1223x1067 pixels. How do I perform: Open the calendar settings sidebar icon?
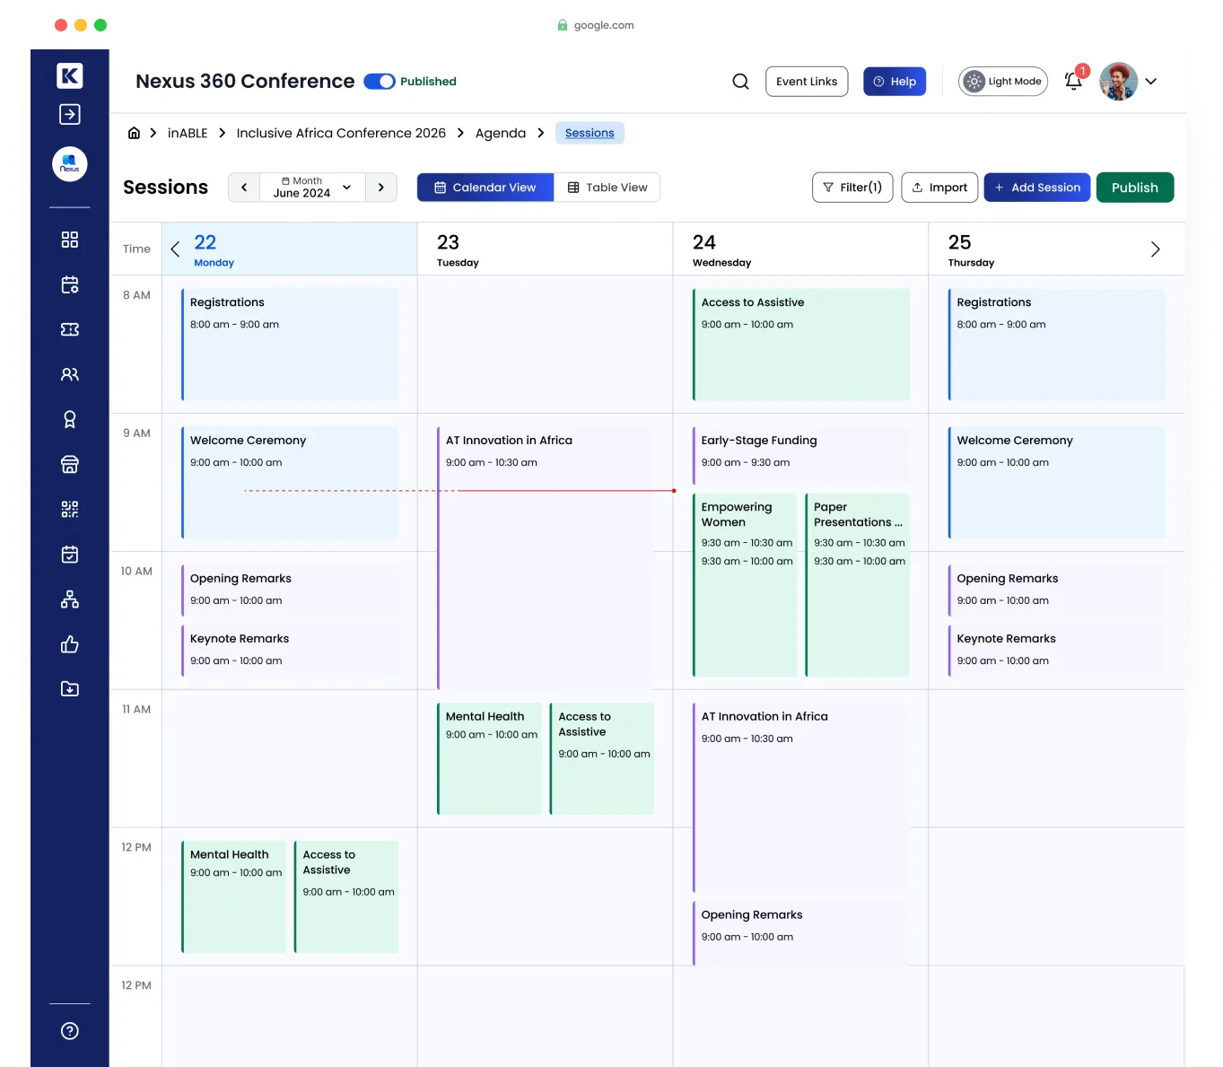[x=70, y=284]
